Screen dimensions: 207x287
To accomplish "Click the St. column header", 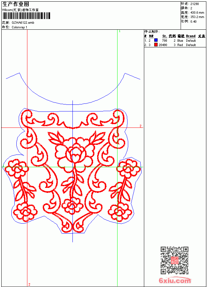I will 165,36.
